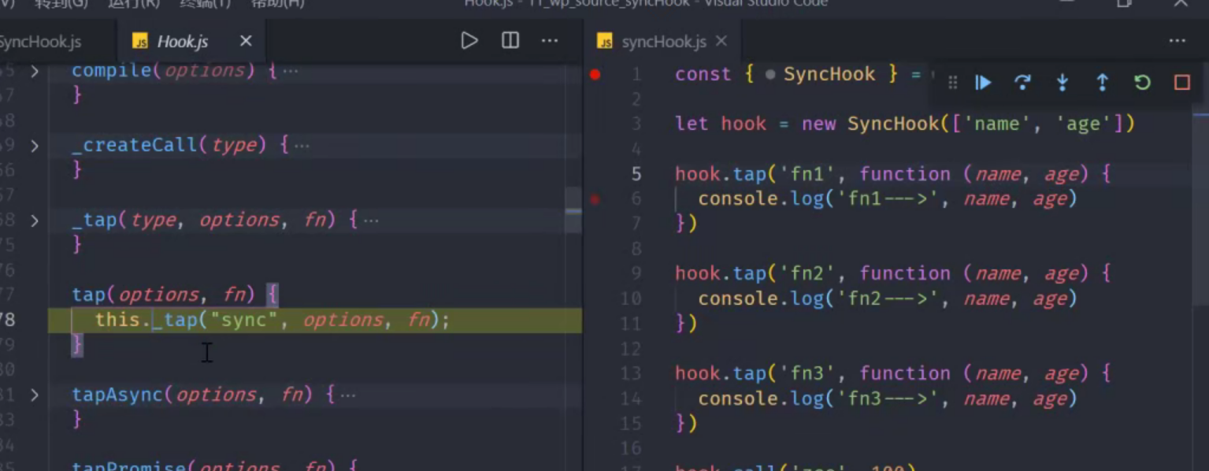Unfold the tapAsync(options, fn) block
Viewport: 1209px width, 471px height.
(35, 395)
